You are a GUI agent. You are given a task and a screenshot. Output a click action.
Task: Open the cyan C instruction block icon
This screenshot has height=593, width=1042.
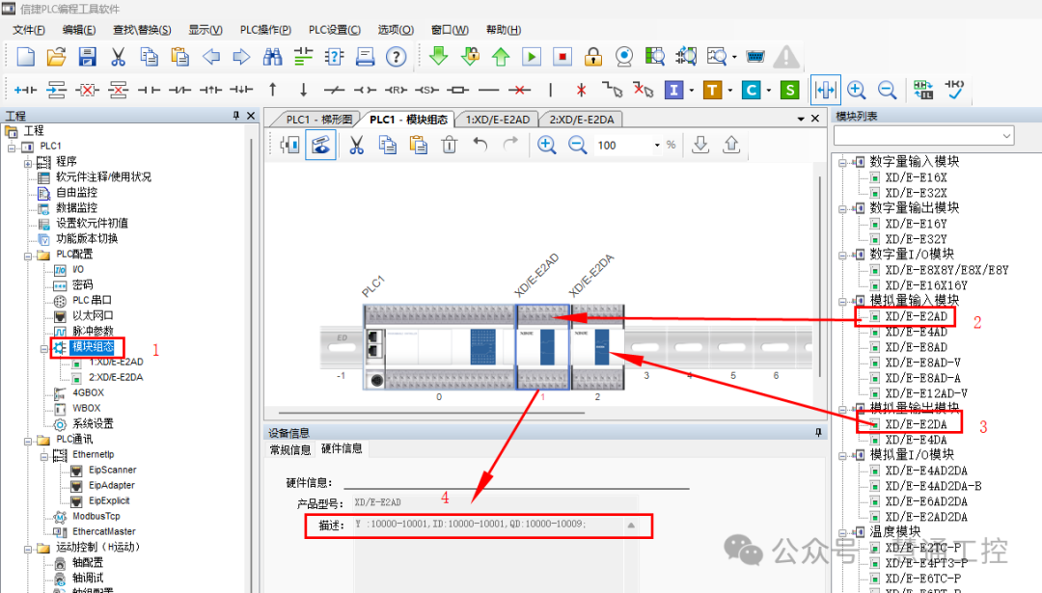[x=751, y=90]
